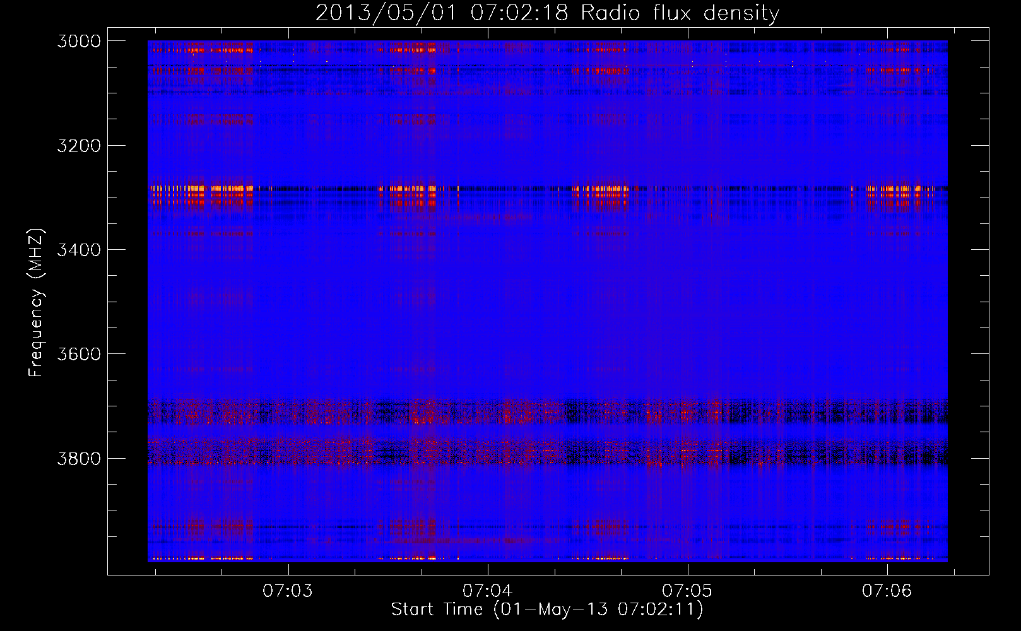Click the 07:04 time tick label
The height and width of the screenshot is (631, 1021).
click(x=487, y=591)
